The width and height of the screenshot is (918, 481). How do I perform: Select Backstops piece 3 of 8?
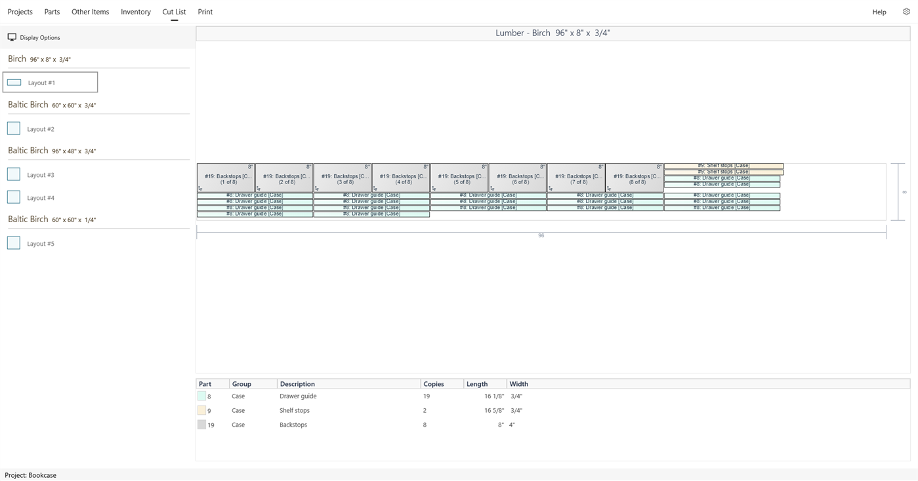pyautogui.click(x=343, y=178)
